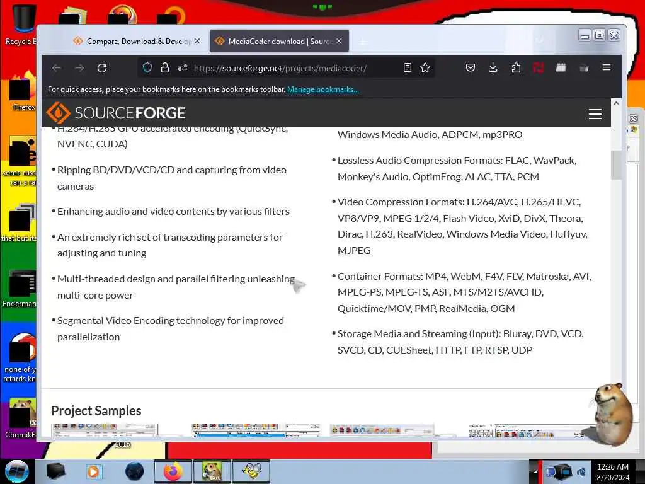Screen dimensions: 645x484
Task: Open the SourceForge site hamburger menu
Action: point(595,114)
